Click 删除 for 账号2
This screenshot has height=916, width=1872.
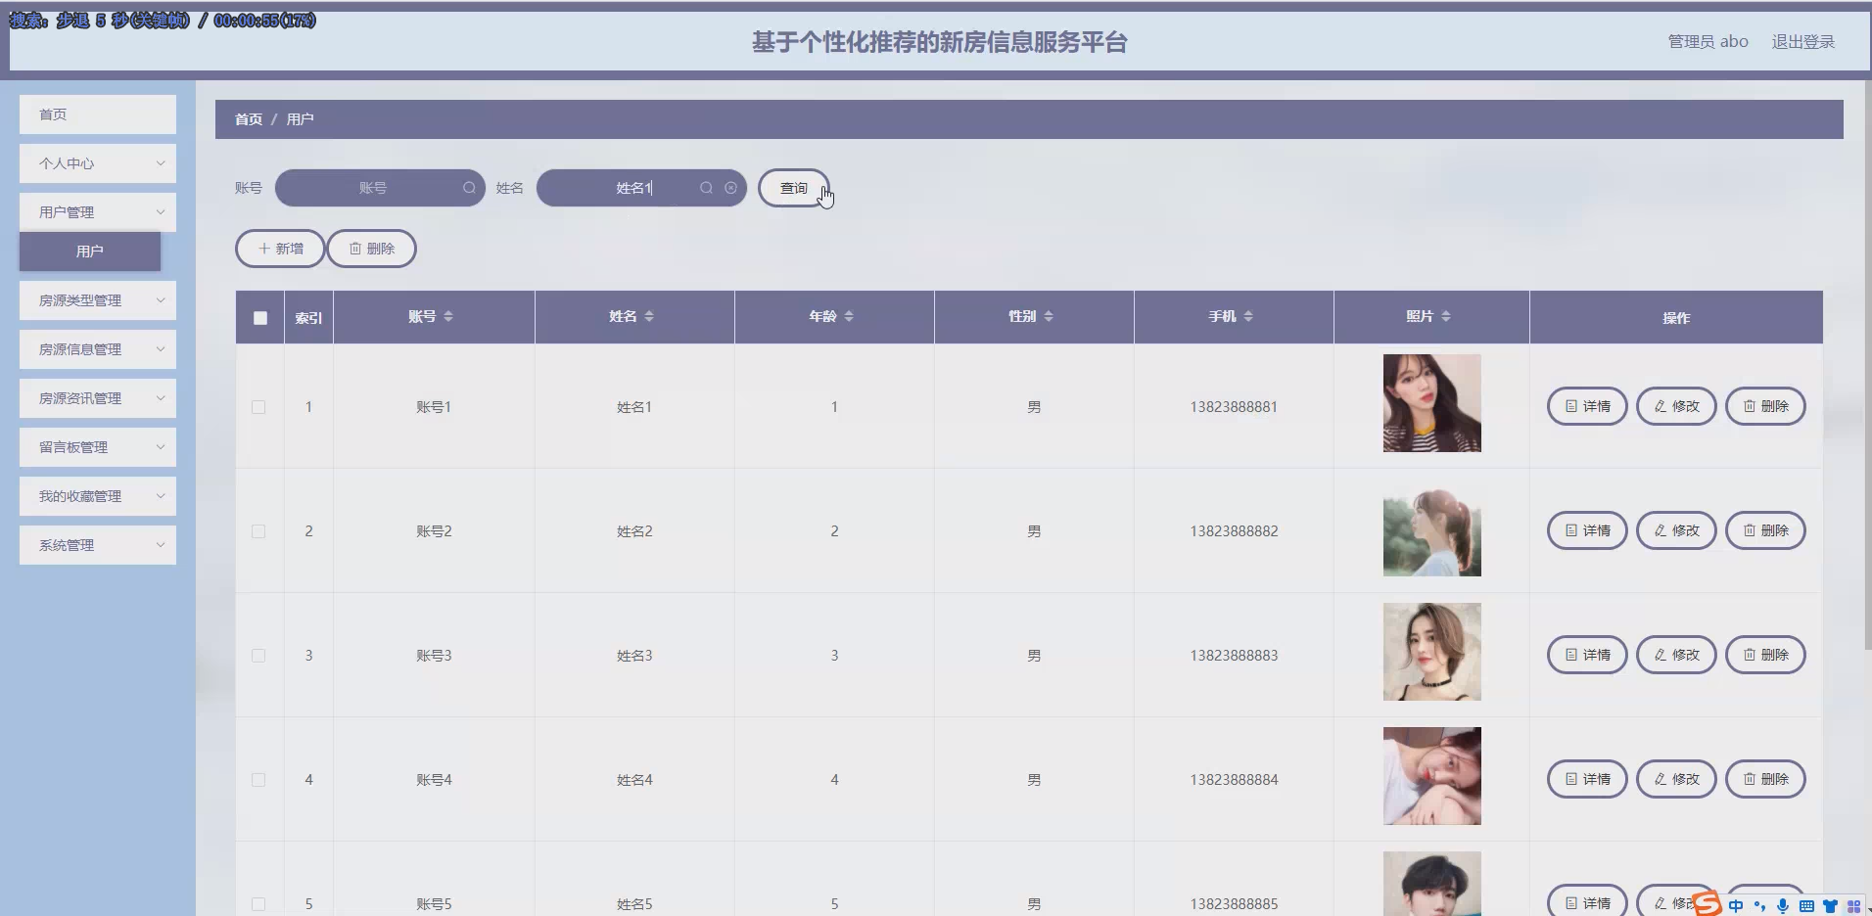pos(1765,530)
